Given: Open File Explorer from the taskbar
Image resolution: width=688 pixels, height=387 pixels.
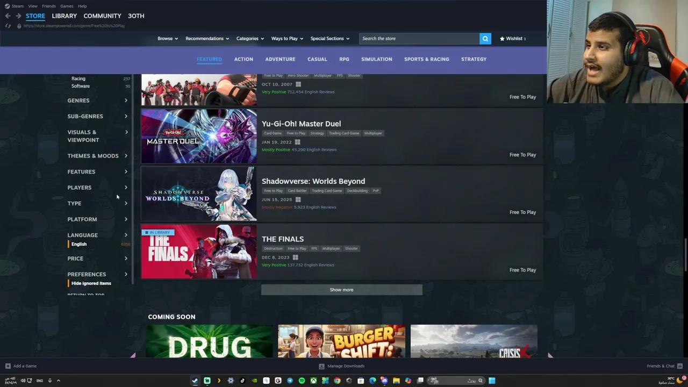Looking at the screenshot, I should tap(396, 381).
